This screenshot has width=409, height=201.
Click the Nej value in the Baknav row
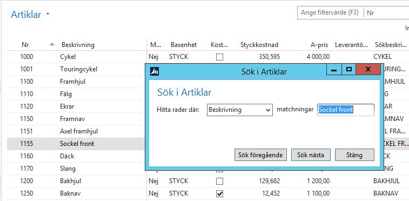pos(153,193)
